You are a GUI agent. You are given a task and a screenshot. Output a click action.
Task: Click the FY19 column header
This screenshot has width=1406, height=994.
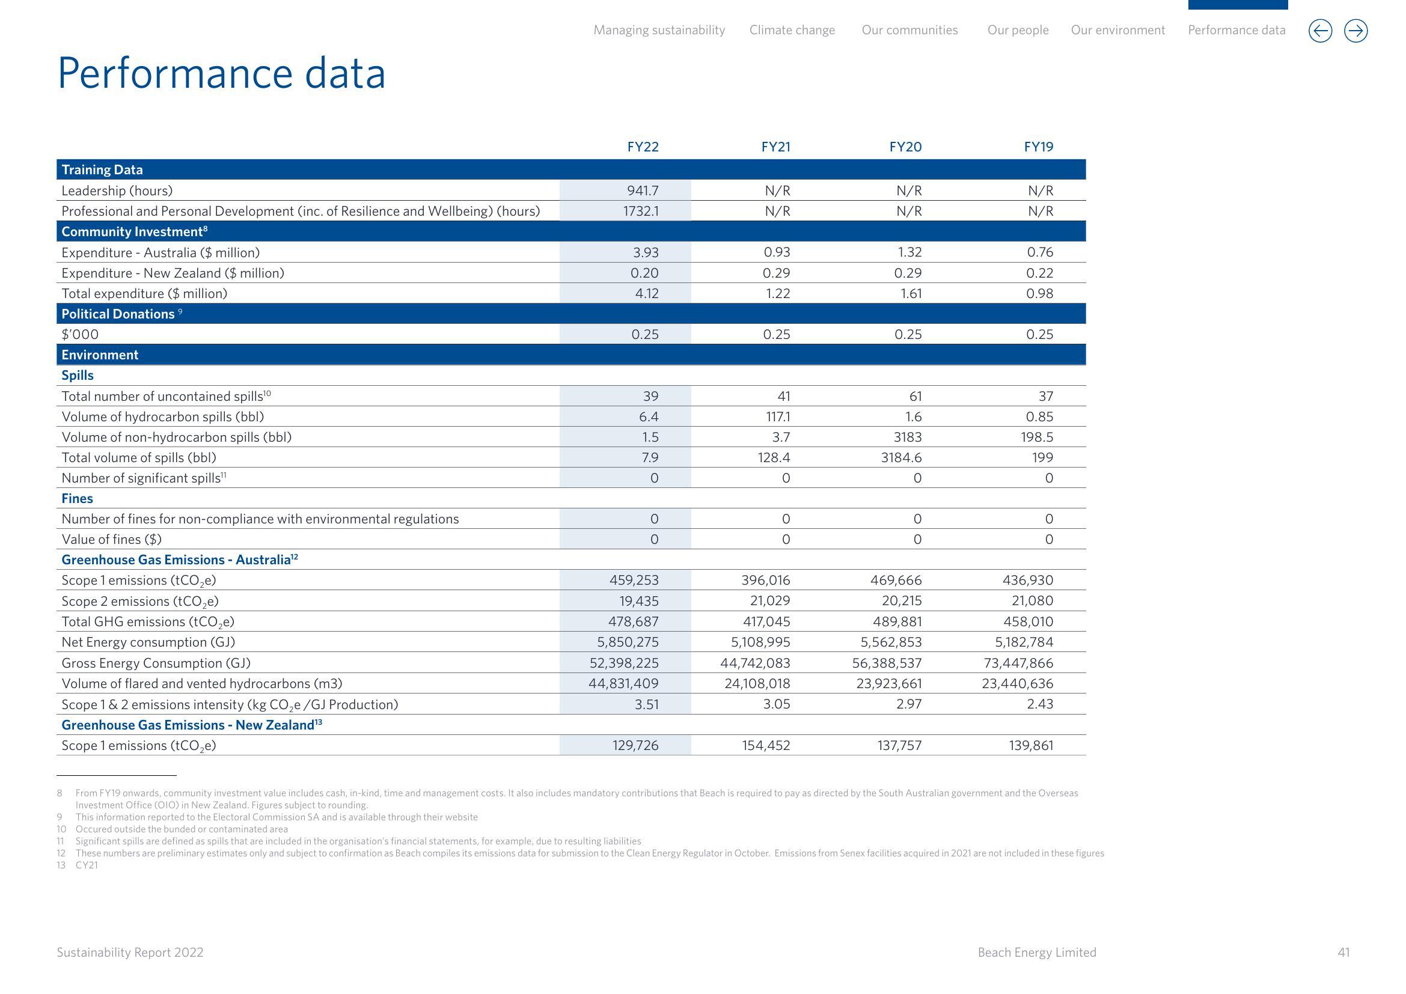pos(1039,147)
